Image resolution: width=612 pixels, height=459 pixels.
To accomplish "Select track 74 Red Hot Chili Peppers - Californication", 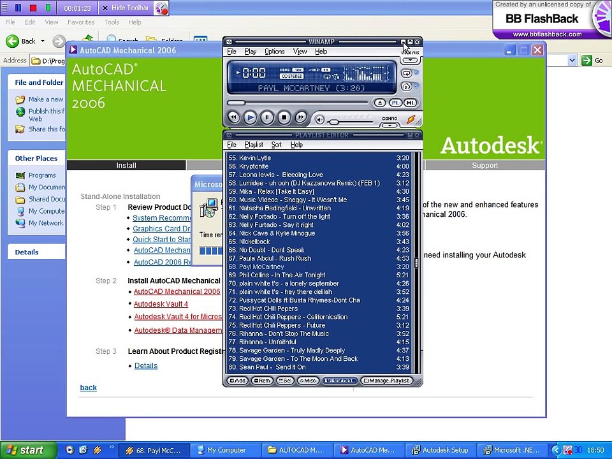I will click(x=319, y=317).
